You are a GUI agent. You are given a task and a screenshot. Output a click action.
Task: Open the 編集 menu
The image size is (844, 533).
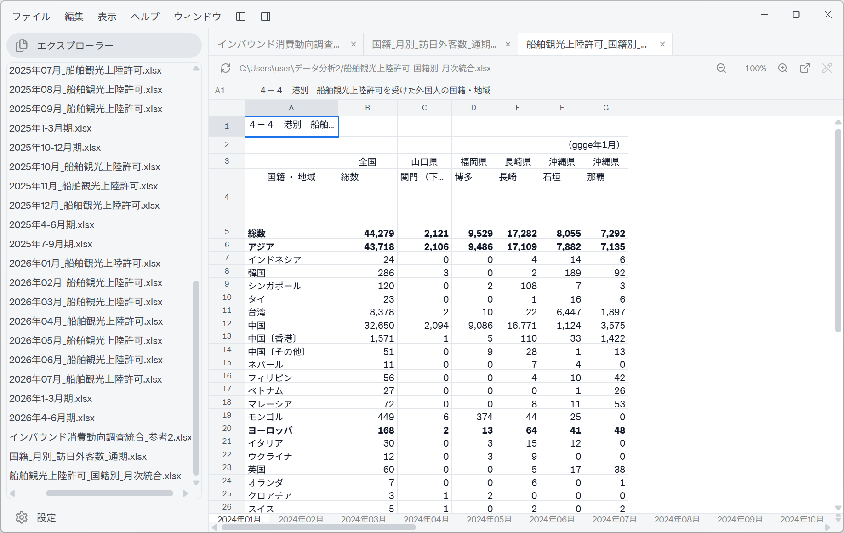click(x=74, y=17)
